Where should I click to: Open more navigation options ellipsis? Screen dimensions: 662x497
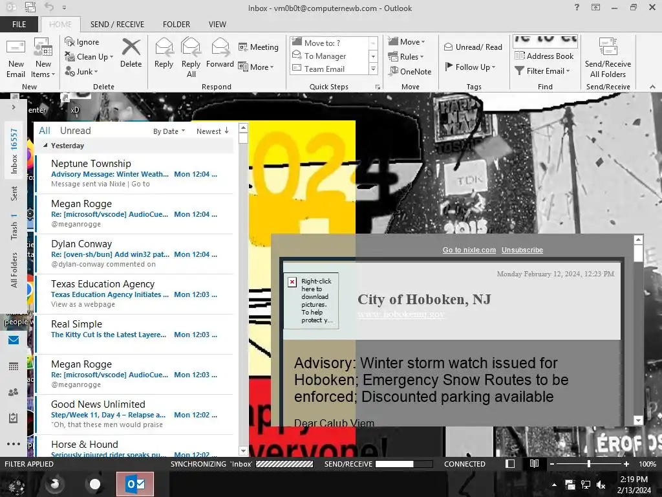point(14,444)
